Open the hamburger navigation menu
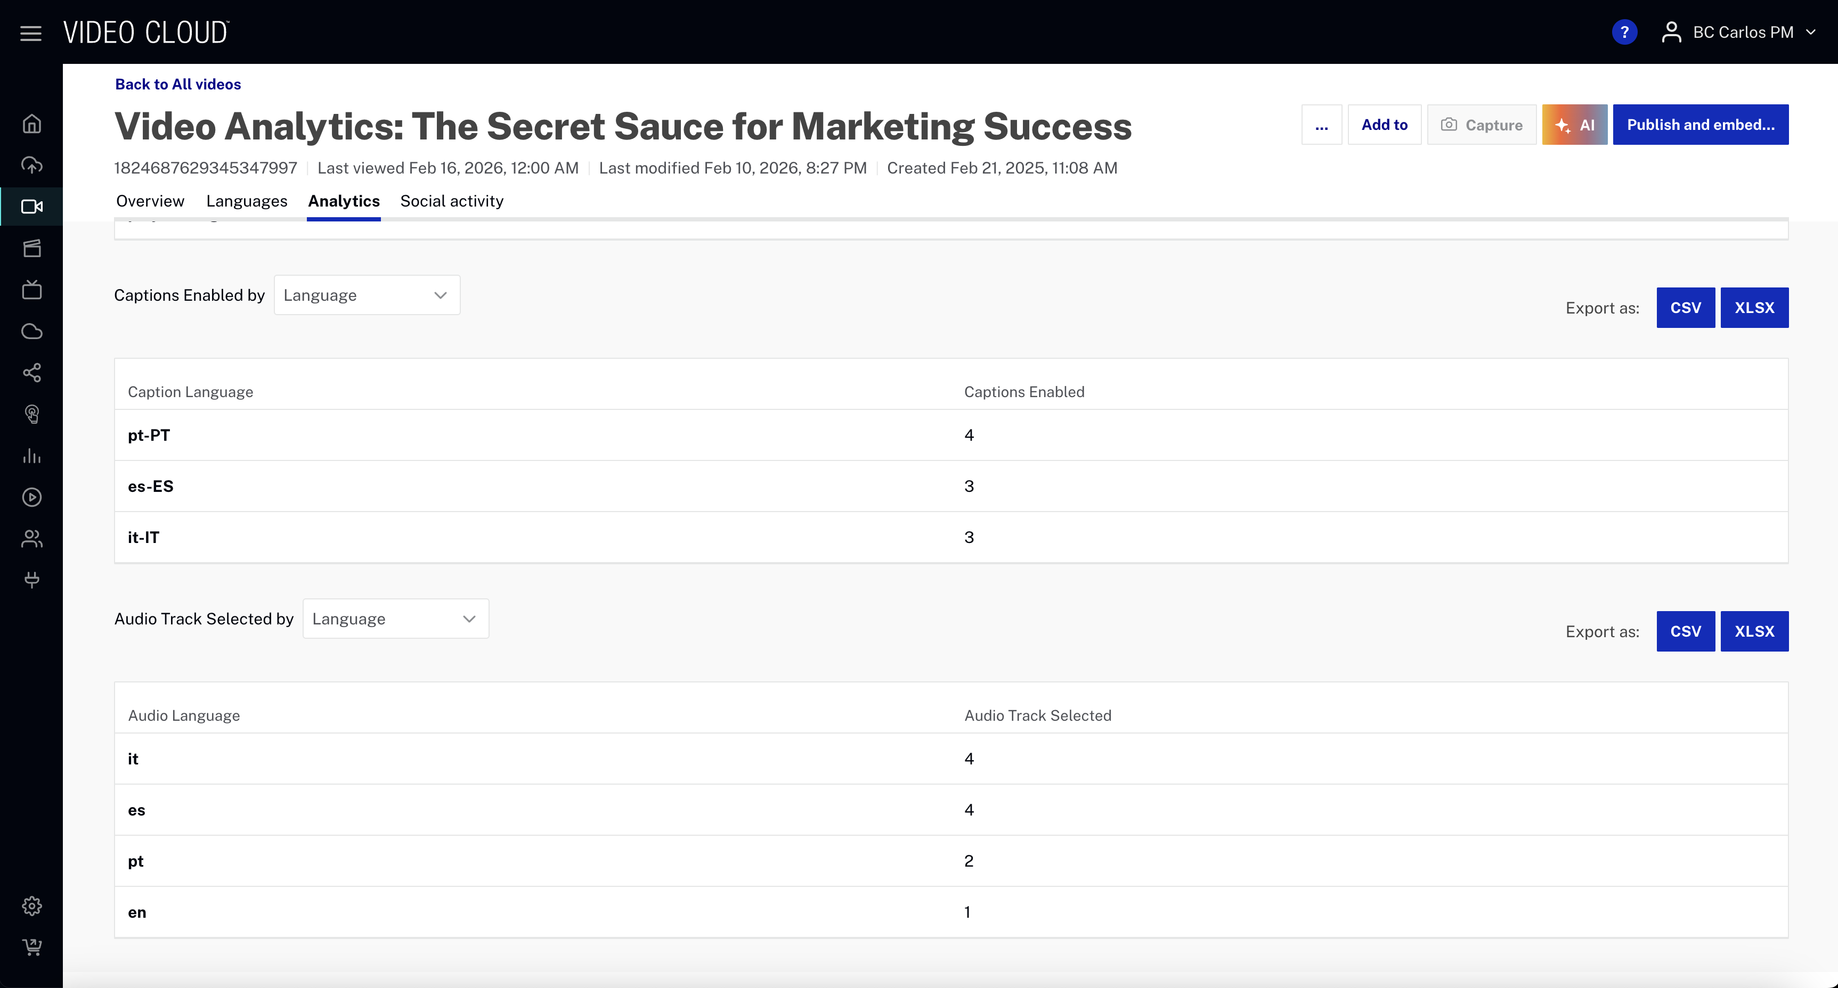Screen dimensions: 1838x988 coord(31,32)
